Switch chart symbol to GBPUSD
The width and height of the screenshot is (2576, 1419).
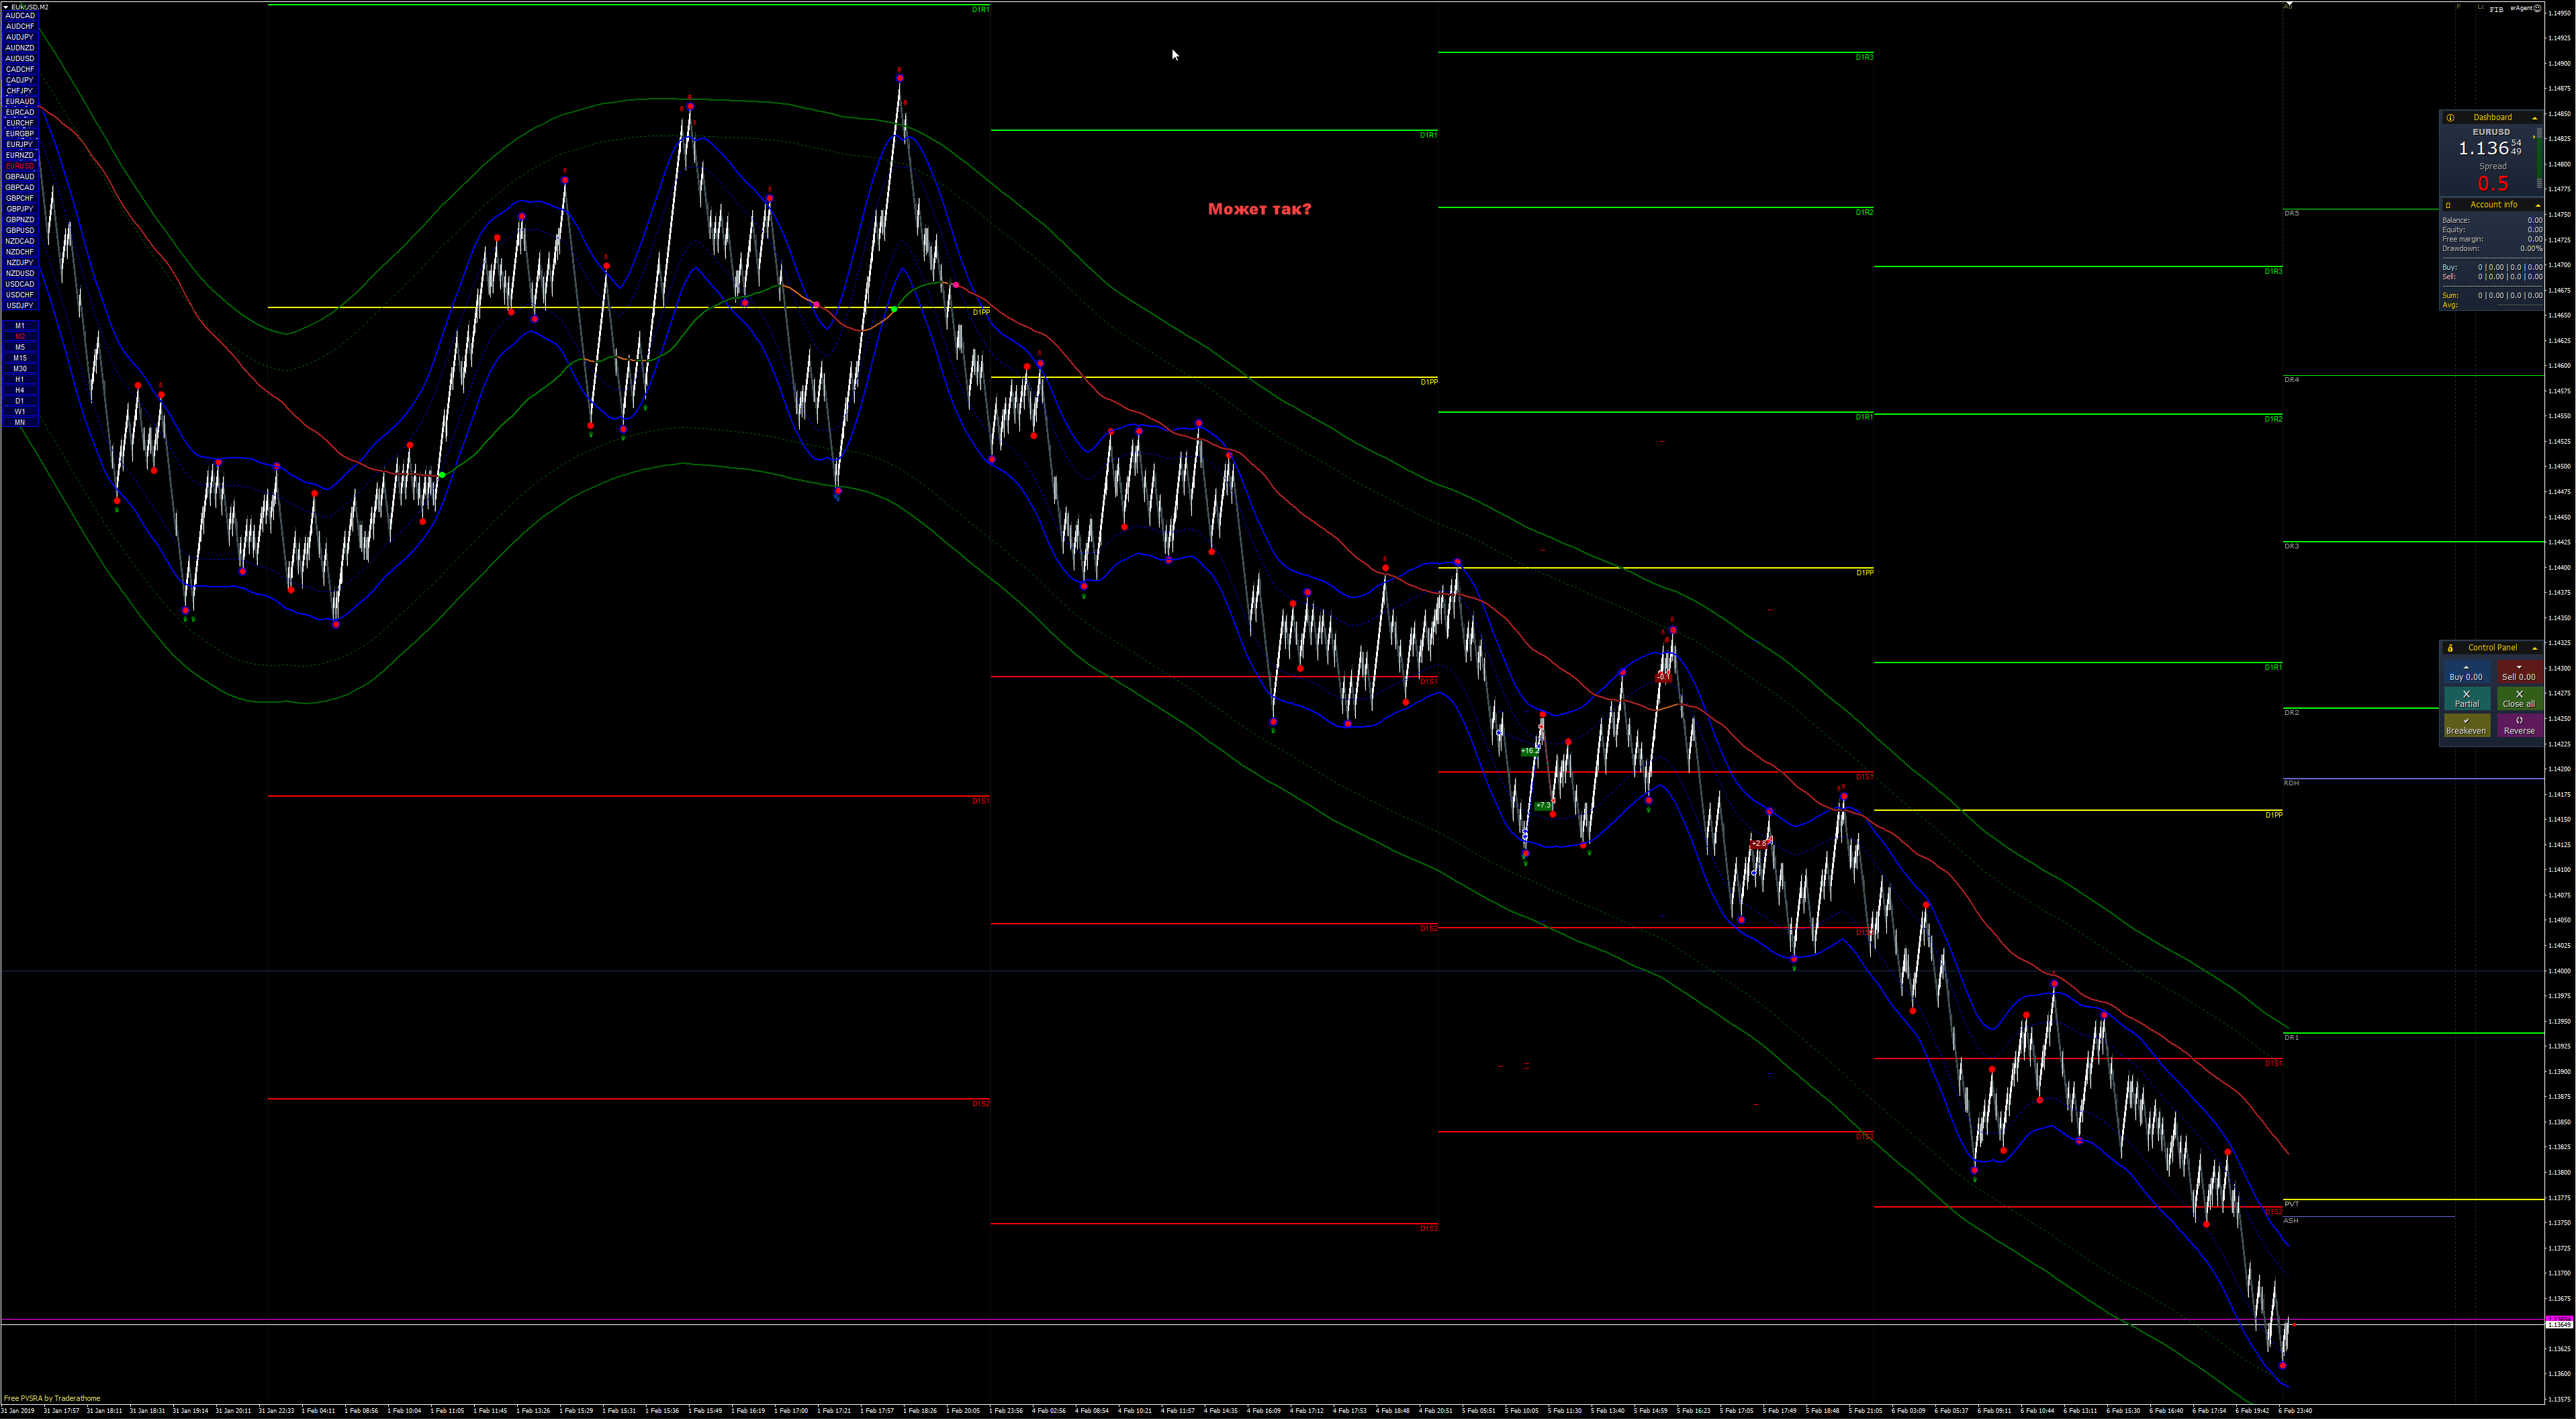pyautogui.click(x=20, y=231)
